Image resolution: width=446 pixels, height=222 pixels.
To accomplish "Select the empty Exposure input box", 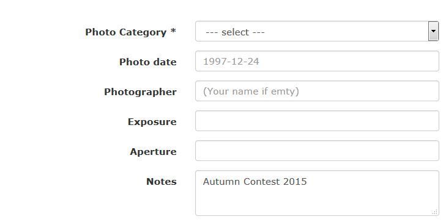I will [x=317, y=121].
